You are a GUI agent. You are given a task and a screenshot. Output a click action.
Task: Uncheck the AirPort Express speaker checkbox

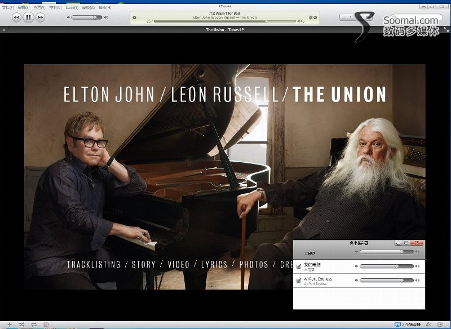(299, 281)
